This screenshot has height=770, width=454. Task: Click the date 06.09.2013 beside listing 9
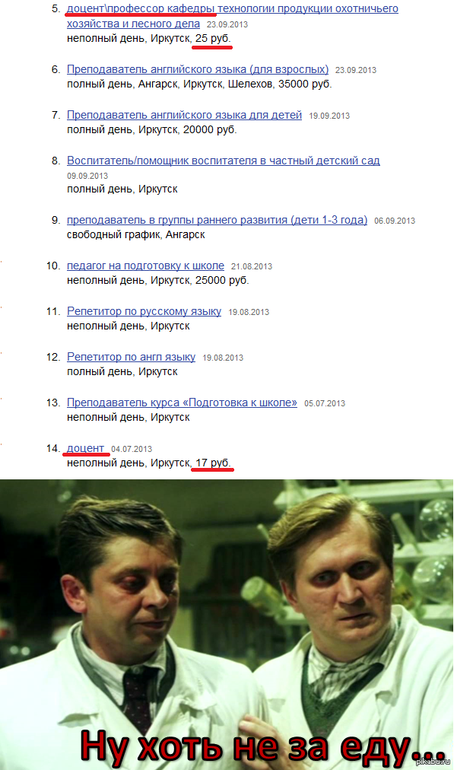pyautogui.click(x=395, y=221)
